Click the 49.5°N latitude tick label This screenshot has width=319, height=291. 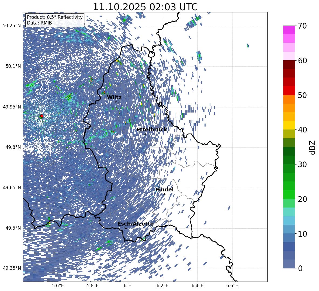coord(13,228)
